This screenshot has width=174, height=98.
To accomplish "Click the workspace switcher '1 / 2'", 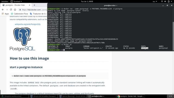I will tap(170, 96).
